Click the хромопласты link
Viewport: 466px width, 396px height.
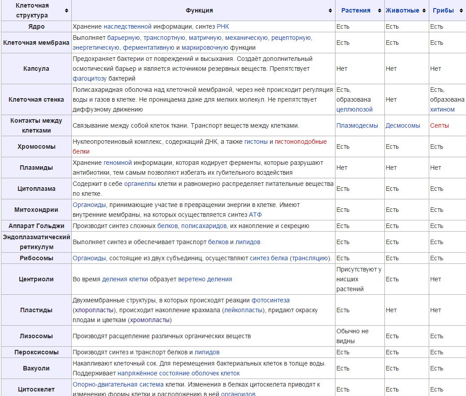[x=149, y=320]
